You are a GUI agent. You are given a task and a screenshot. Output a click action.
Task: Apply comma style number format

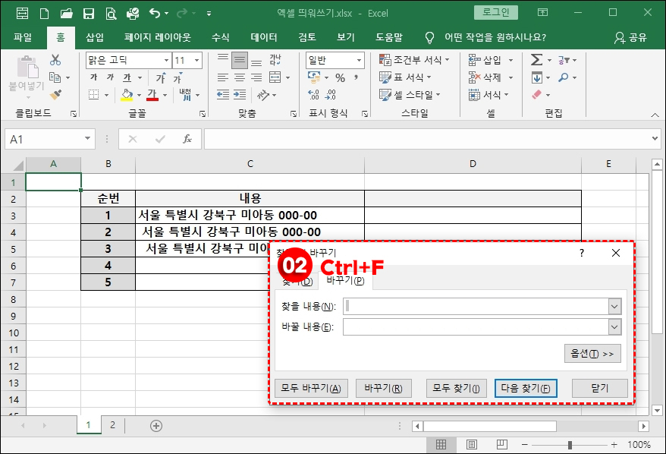(356, 77)
